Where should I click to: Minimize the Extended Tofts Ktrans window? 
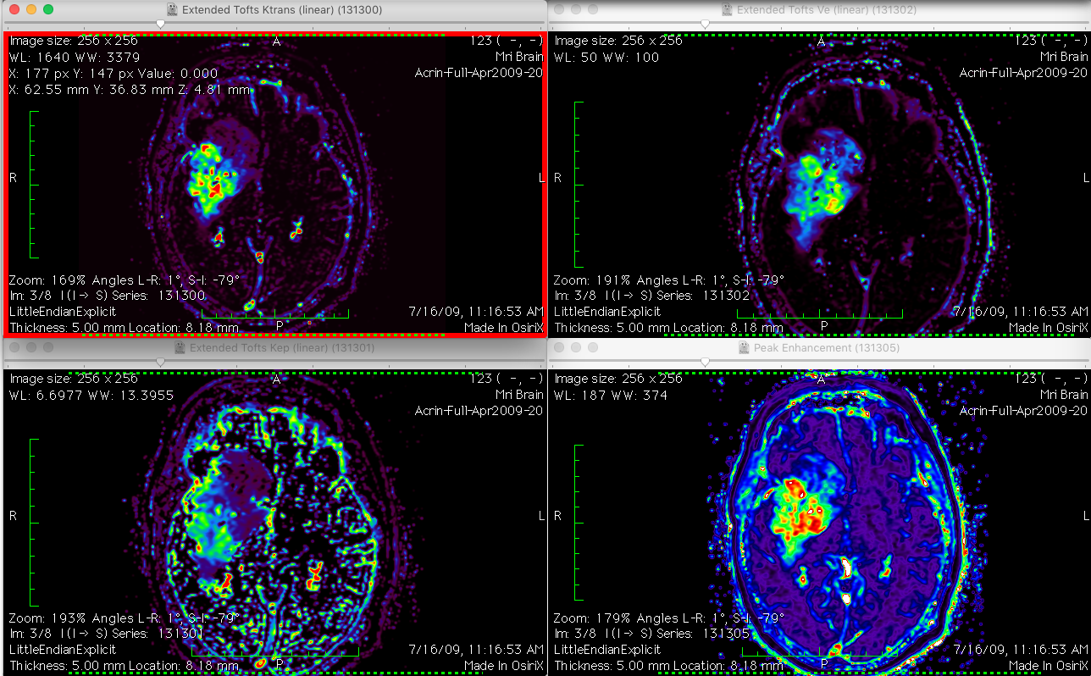tap(30, 9)
